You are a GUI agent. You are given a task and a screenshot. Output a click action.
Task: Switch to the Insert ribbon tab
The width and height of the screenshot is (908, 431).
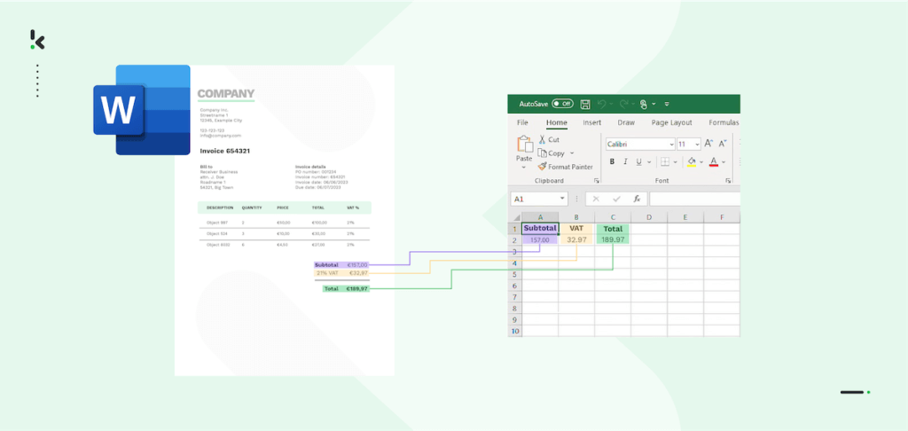pos(591,122)
